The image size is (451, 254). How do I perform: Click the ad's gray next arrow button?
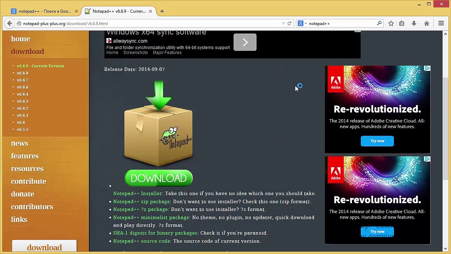coord(245,42)
